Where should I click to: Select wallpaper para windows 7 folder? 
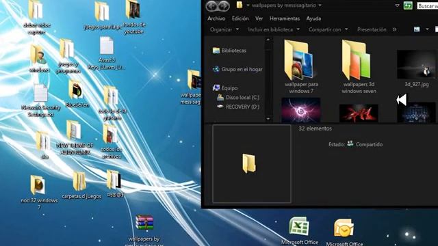301,67
